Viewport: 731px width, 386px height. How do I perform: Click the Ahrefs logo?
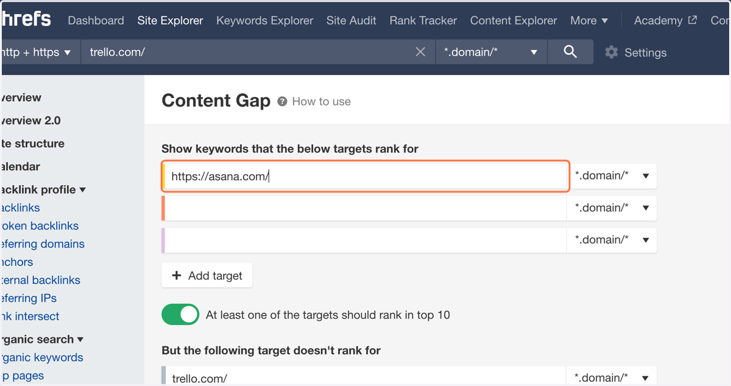click(26, 19)
